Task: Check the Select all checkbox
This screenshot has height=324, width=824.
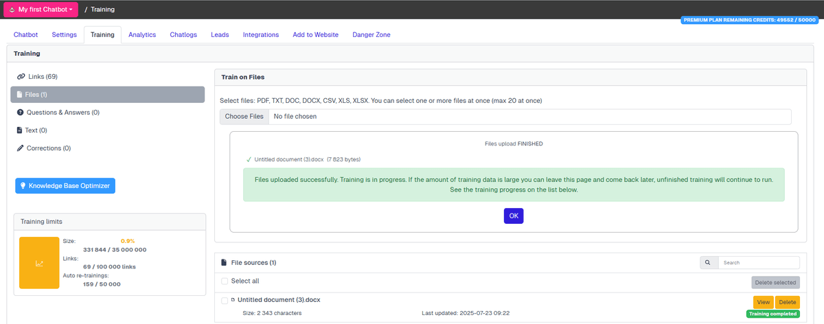Action: [225, 281]
